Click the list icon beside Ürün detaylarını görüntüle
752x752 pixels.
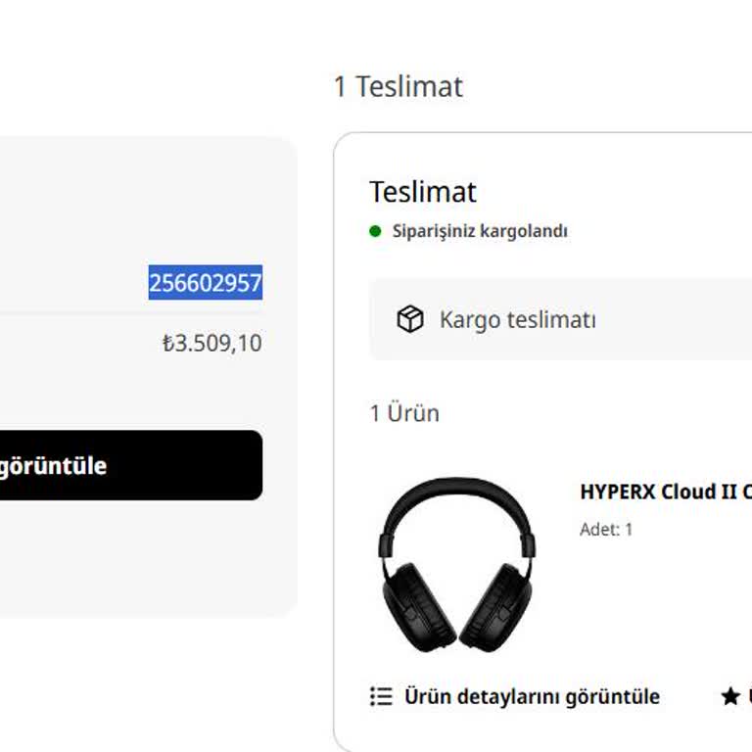(381, 696)
